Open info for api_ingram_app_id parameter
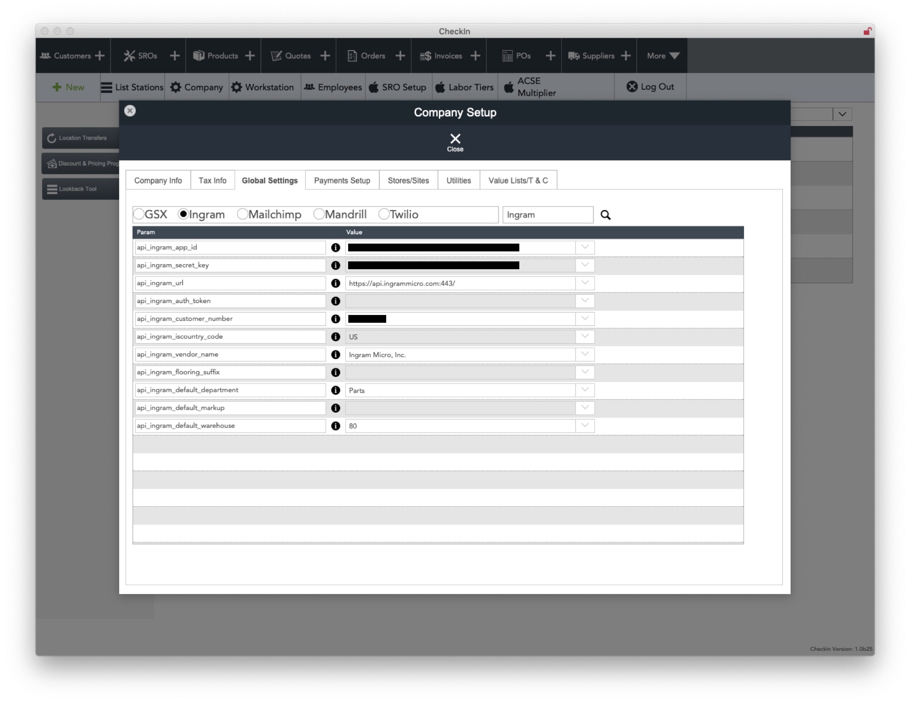 tap(336, 248)
